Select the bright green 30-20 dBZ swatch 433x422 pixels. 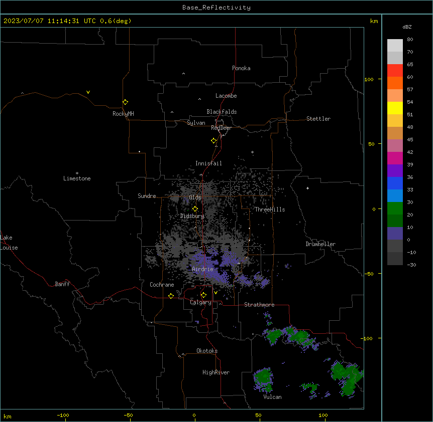pyautogui.click(x=395, y=208)
